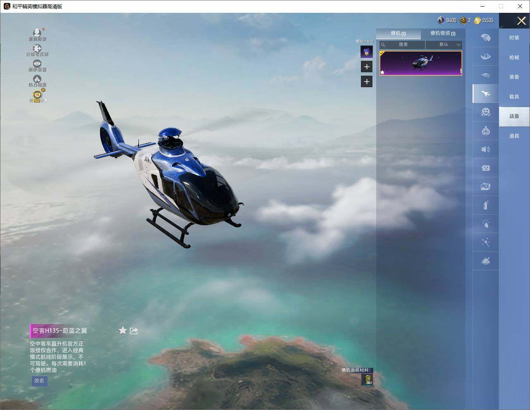Select the speaker voice category icon
The height and width of the screenshot is (410, 530).
click(x=486, y=149)
